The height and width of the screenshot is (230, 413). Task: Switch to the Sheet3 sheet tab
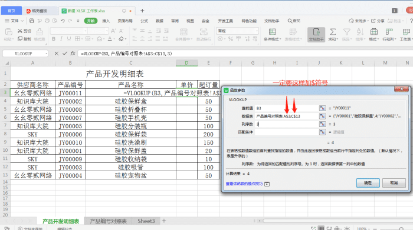pos(146,221)
